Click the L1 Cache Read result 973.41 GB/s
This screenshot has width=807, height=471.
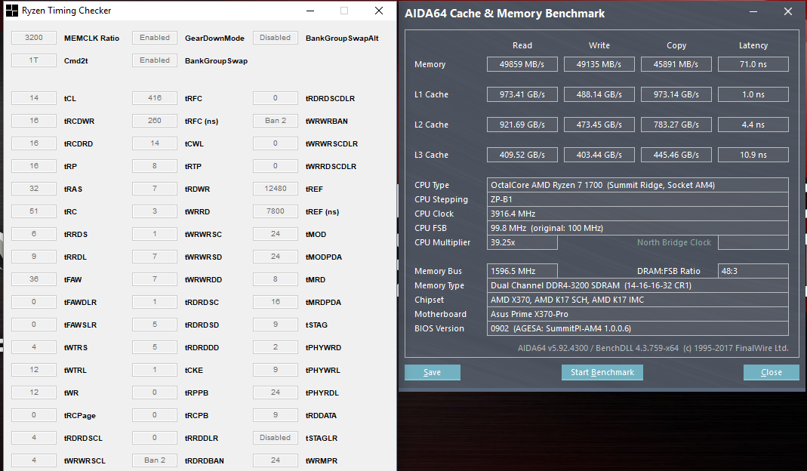point(522,94)
